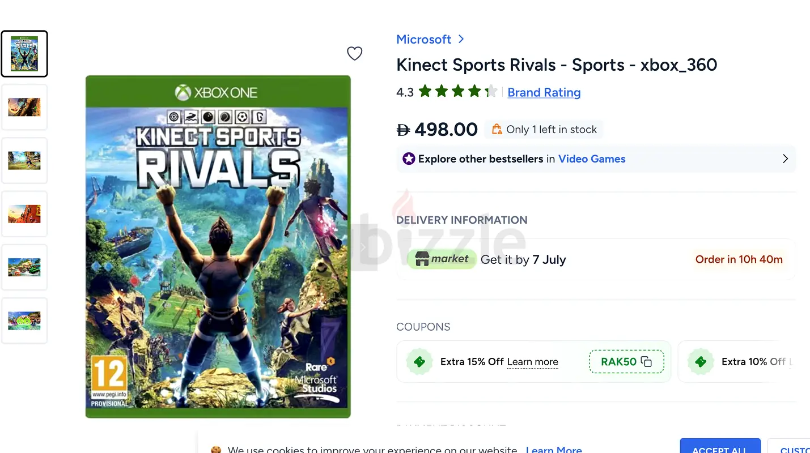Click the main Kinect Sports Rivals cover image
Image resolution: width=810 pixels, height=453 pixels.
218,247
